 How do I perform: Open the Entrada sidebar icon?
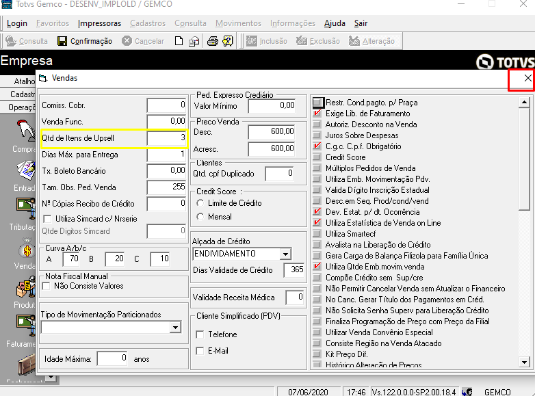click(26, 170)
